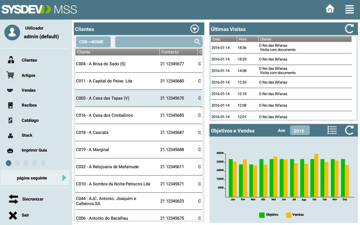Open the 14:08 visit entry

(x=281, y=71)
